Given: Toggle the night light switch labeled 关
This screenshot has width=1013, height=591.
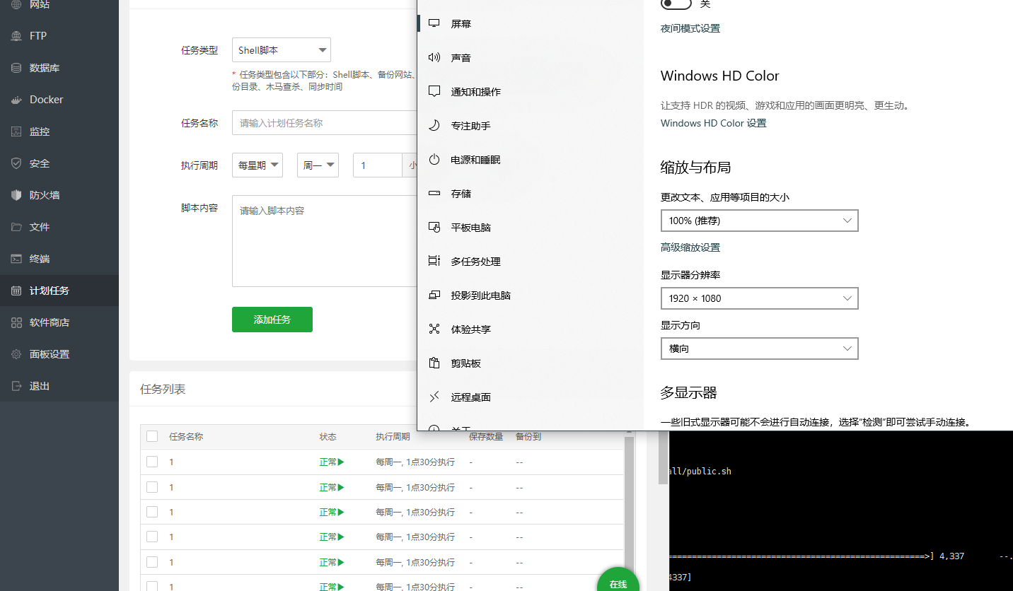Looking at the screenshot, I should (676, 4).
